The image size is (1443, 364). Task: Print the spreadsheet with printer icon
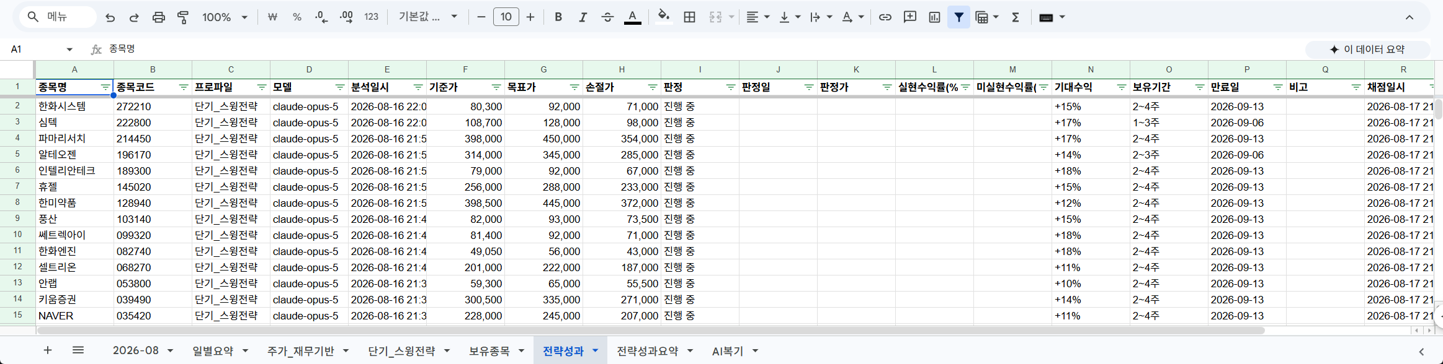click(159, 17)
